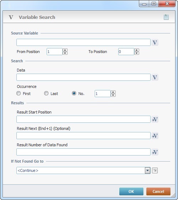The image size is (178, 200).
Task: Confirm settings with the OK button
Action: click(131, 191)
